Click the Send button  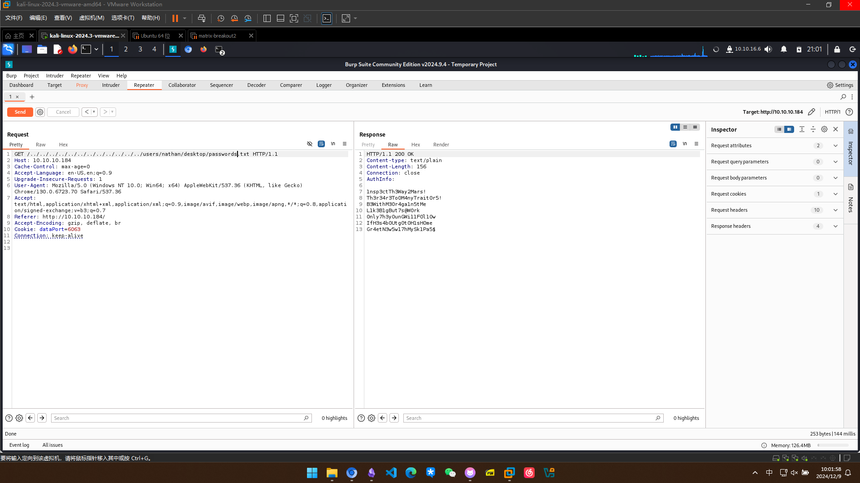[x=20, y=112]
